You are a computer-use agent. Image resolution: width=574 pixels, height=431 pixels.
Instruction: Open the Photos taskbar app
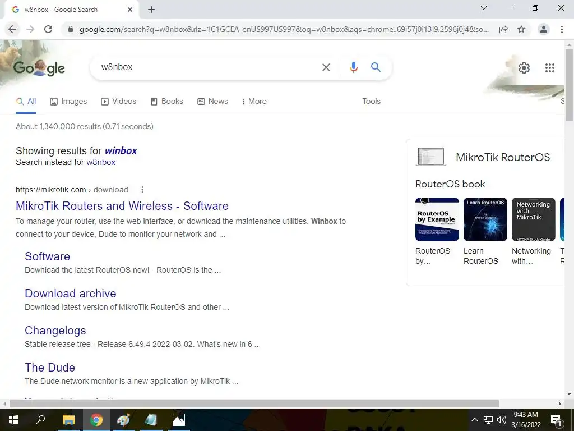point(179,420)
